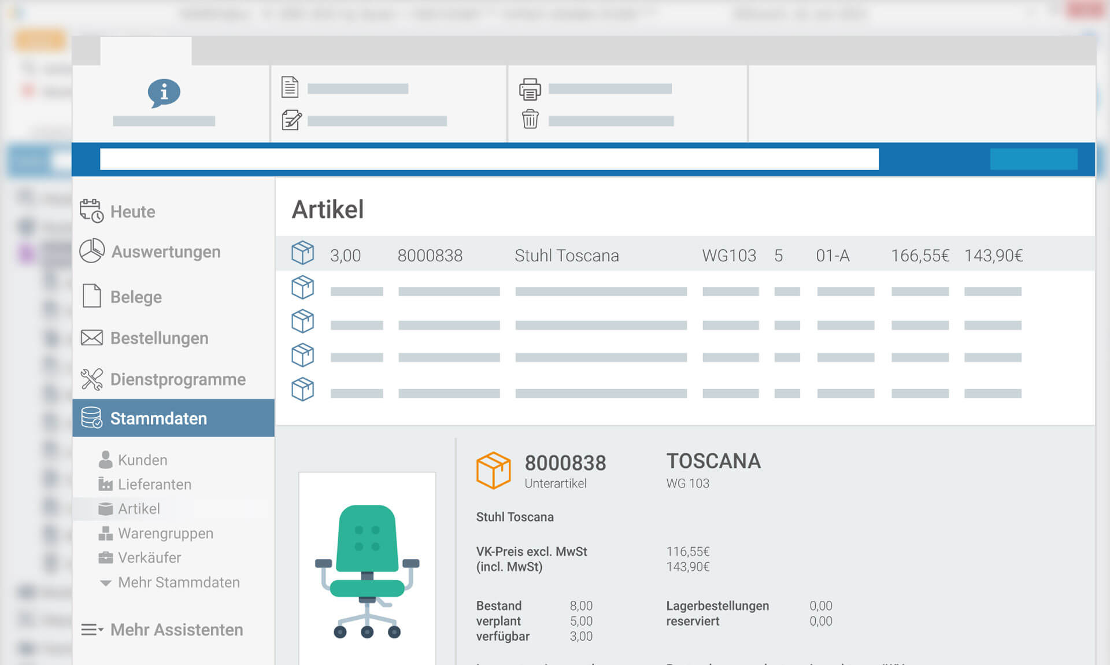Click the orange box icon beside 8000838

coord(493,470)
